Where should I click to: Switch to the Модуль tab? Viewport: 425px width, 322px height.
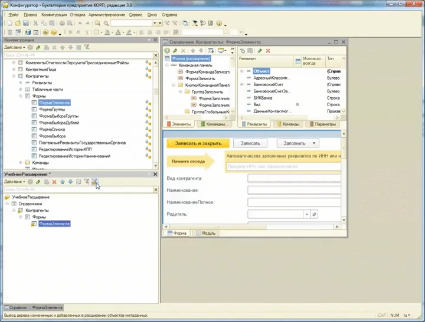tap(206, 233)
